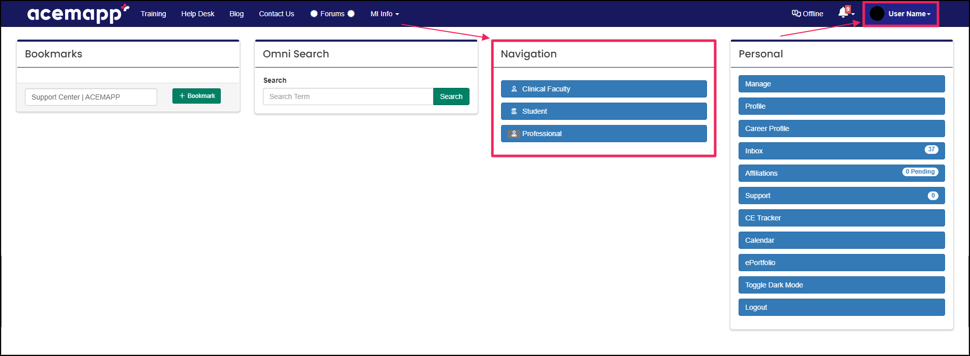The height and width of the screenshot is (356, 970).
Task: Toggle Dark Mode button
Action: 842,285
